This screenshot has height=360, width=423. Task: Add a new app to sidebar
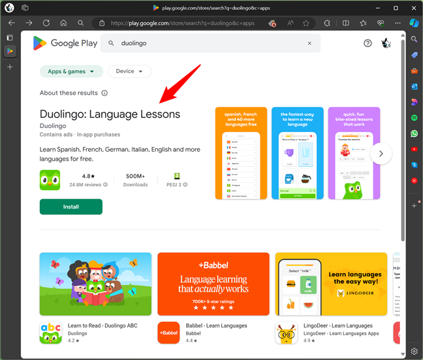click(x=414, y=206)
